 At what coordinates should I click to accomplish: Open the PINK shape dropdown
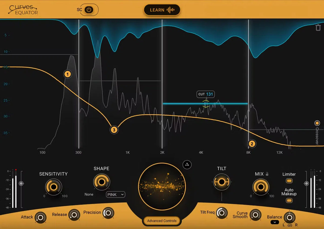[x=116, y=194]
